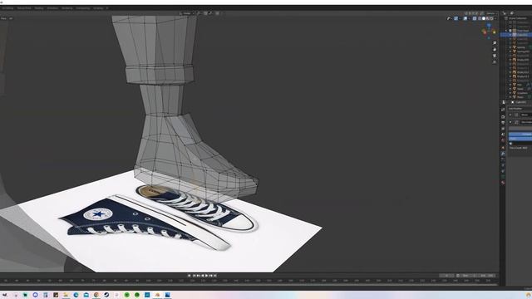Image resolution: width=532 pixels, height=299 pixels.
Task: Toggle X-ray view in the viewport header
Action: point(475,18)
